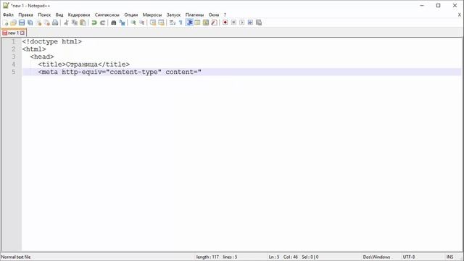
Task: Close document with menu bar X button
Action: (460, 14)
